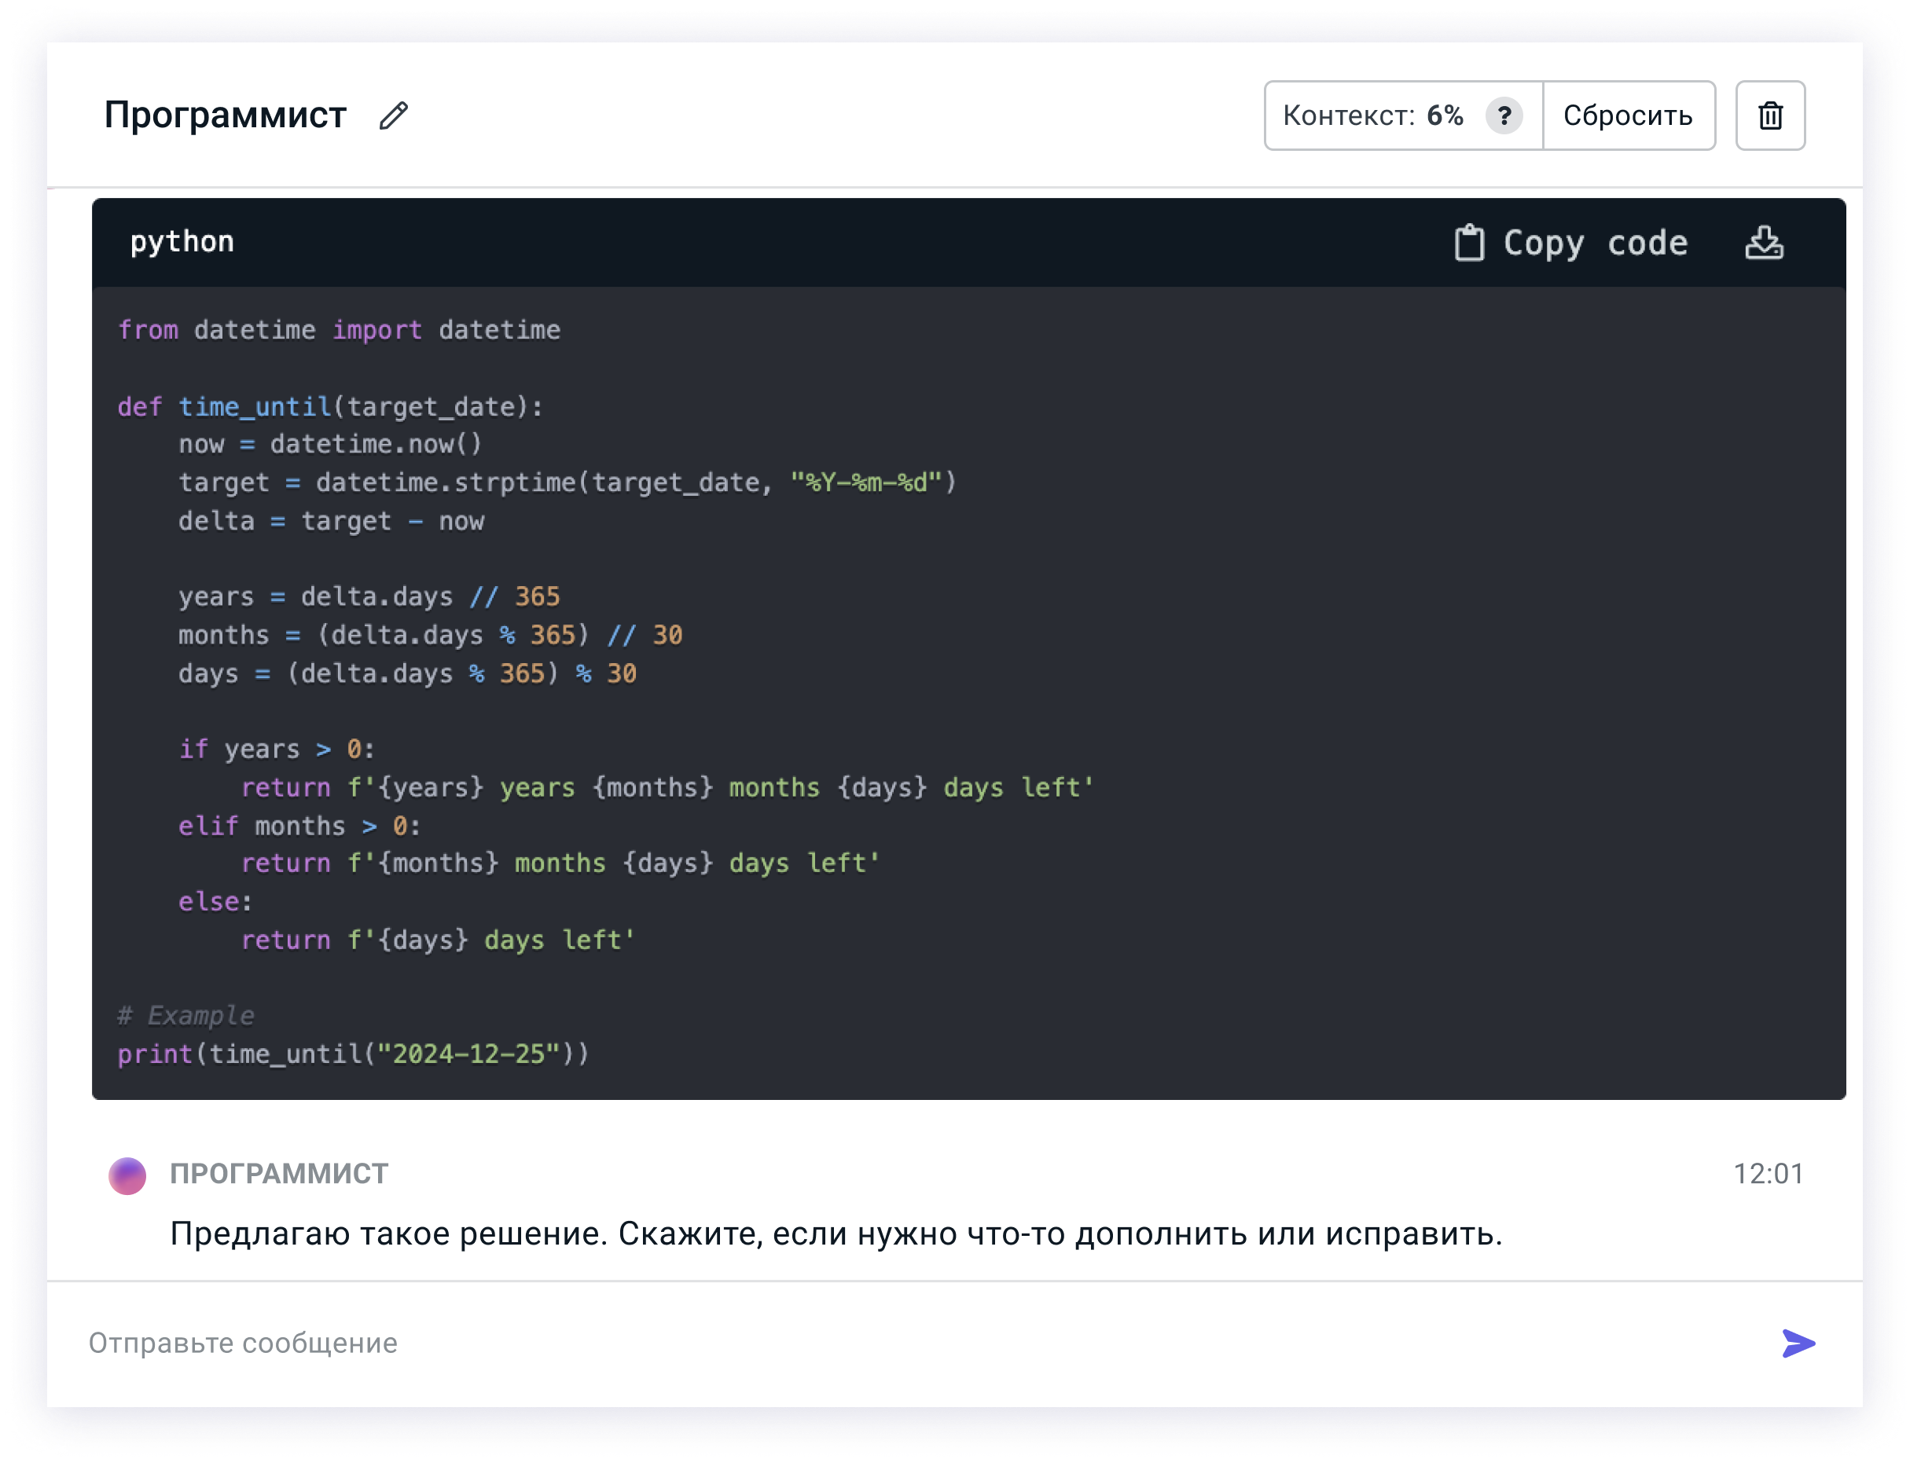Click the ПРОГРАММИСТ sender name
The width and height of the screenshot is (1910, 1459).
tap(279, 1173)
